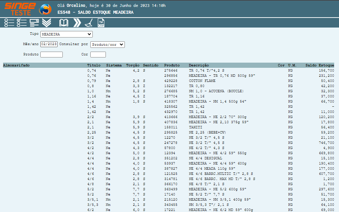Click the double right arrow icon
339x212 pixels.
pos(77,23)
